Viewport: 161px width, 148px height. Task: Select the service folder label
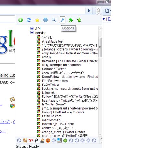[41, 33]
